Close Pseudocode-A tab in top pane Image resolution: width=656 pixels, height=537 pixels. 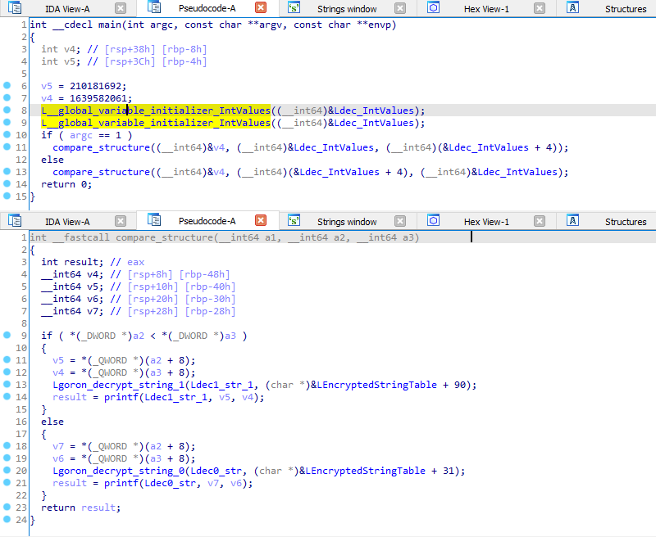(261, 7)
